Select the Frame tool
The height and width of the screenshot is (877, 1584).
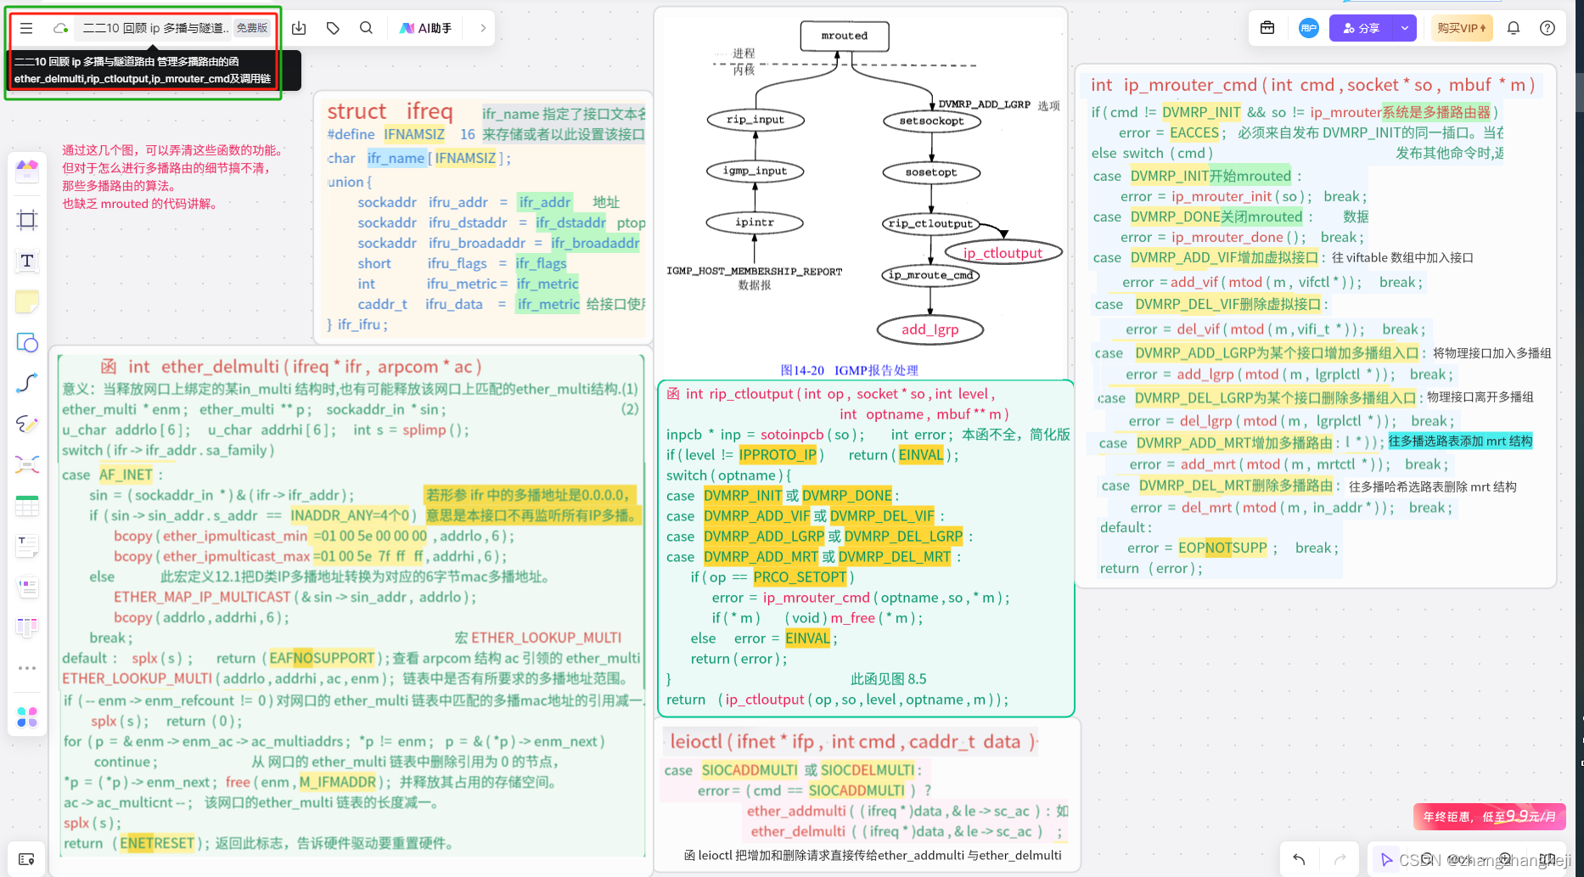[x=27, y=220]
